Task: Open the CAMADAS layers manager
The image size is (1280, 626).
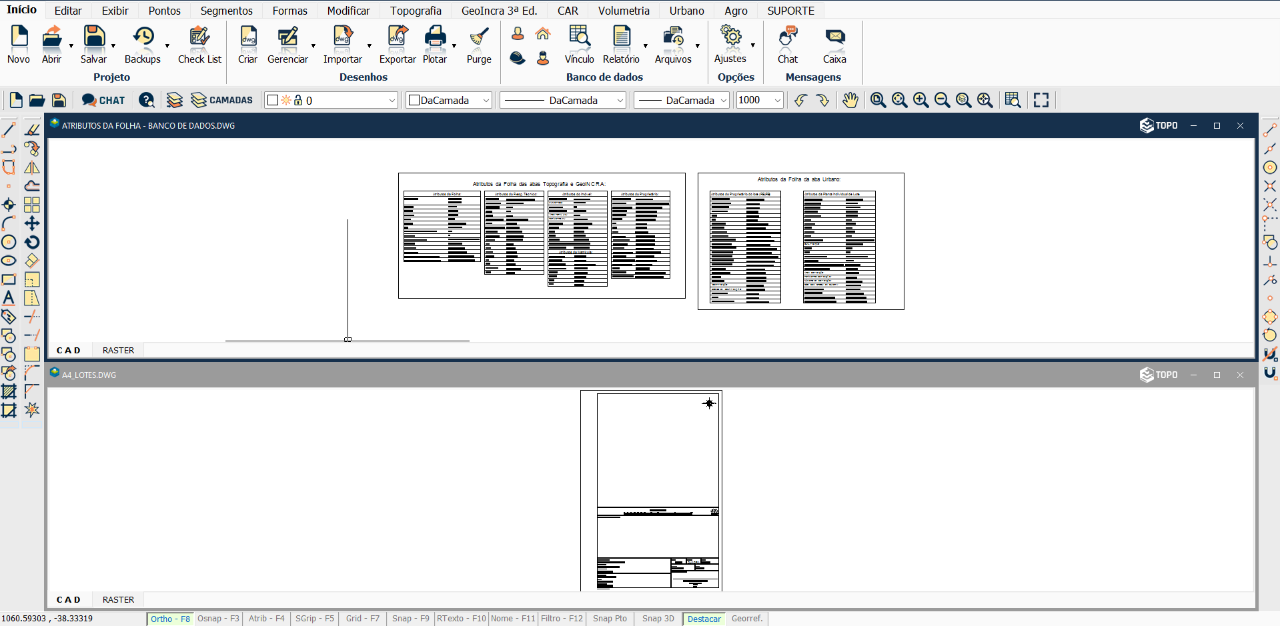Action: (x=221, y=100)
